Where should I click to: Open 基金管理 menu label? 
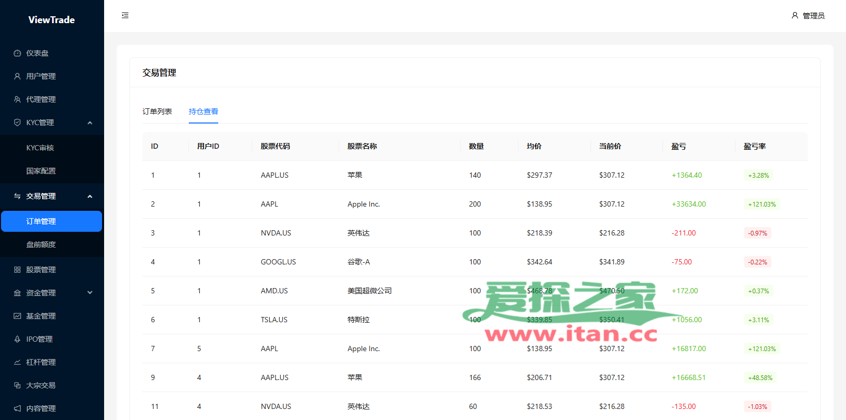41,316
